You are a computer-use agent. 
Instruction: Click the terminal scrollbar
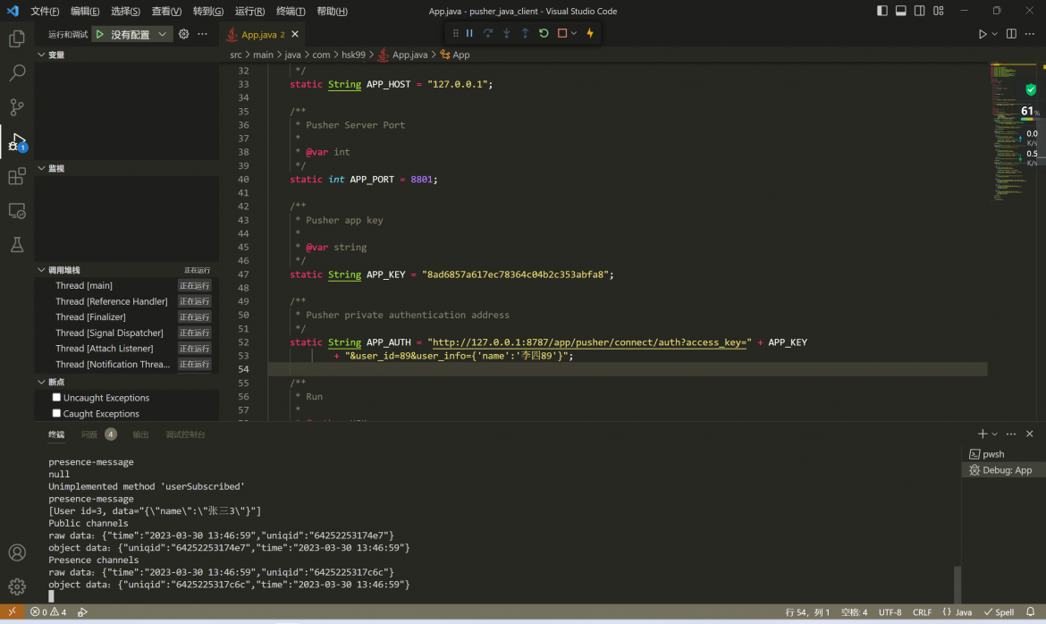pos(957,584)
